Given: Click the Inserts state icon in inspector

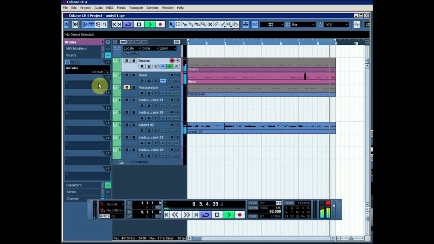Looking at the screenshot, I should 108,55.
